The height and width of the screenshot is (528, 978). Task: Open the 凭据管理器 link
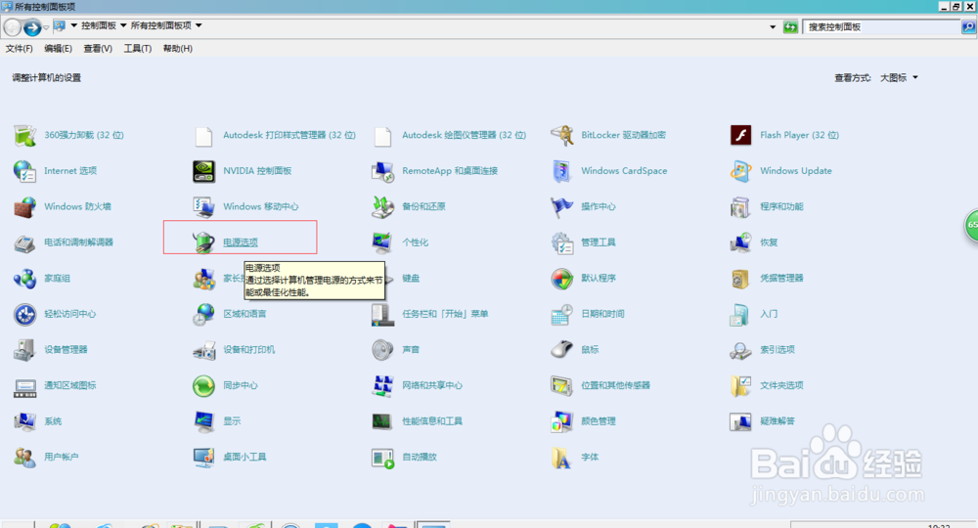click(781, 279)
